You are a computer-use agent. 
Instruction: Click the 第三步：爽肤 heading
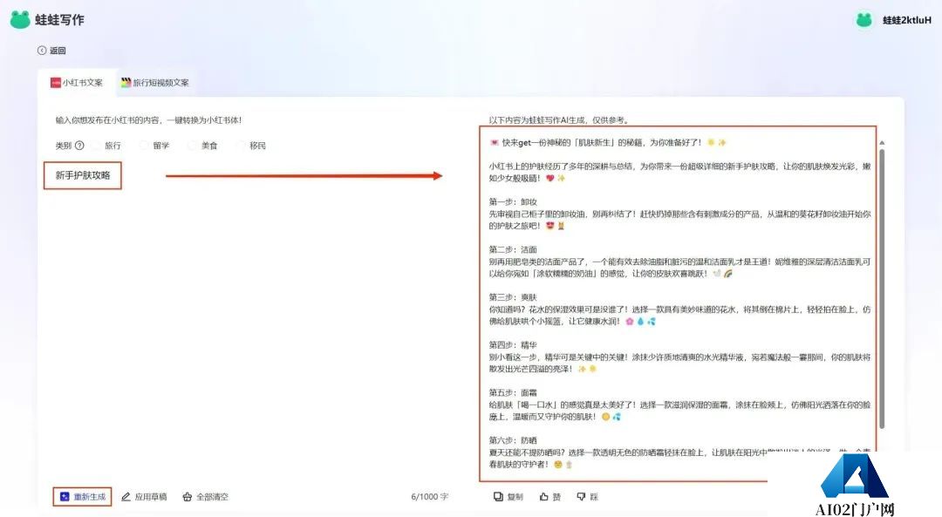pos(513,297)
